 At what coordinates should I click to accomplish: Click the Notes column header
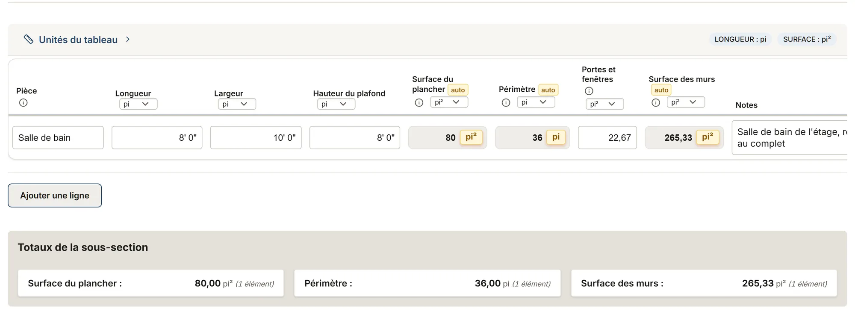click(x=746, y=105)
